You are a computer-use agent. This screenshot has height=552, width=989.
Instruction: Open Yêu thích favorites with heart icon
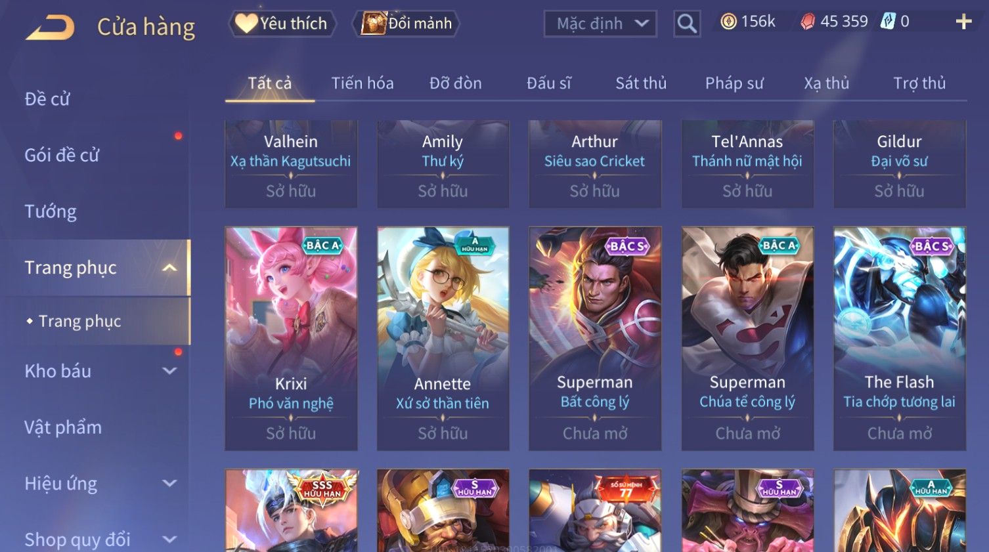coord(282,24)
